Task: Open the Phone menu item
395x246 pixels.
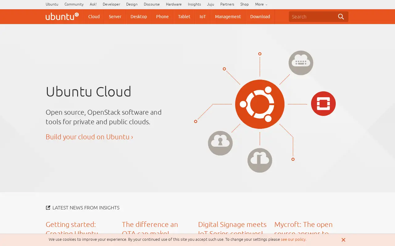Action: [162, 17]
